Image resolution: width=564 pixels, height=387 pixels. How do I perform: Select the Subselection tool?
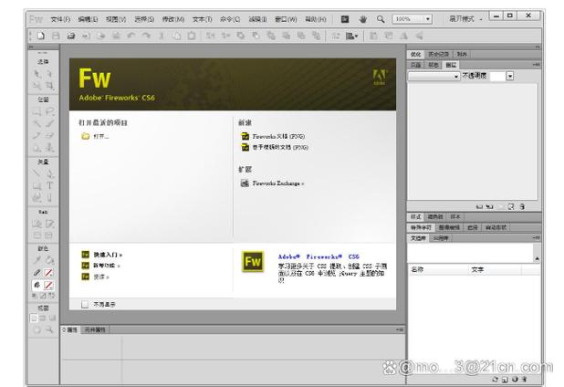pyautogui.click(x=49, y=74)
